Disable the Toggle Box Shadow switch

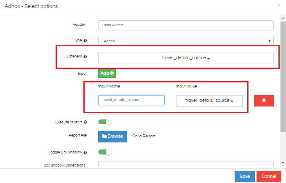tap(105, 152)
